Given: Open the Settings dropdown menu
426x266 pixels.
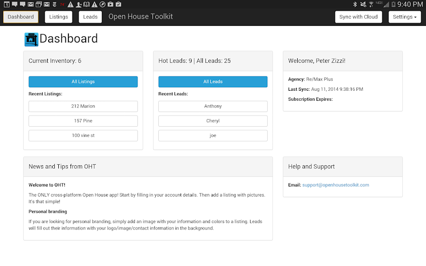Looking at the screenshot, I should point(405,17).
